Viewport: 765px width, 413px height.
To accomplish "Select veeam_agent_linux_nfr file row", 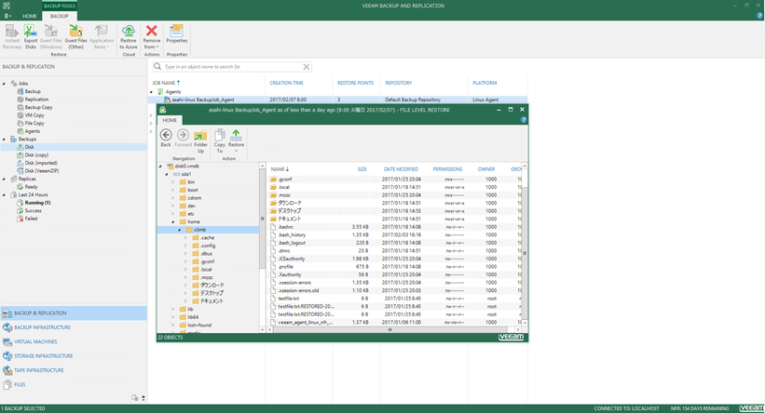I will click(395, 323).
